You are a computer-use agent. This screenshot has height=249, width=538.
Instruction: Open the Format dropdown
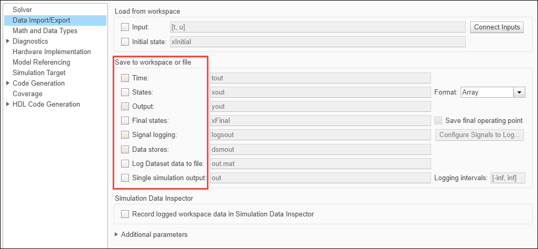pos(520,92)
